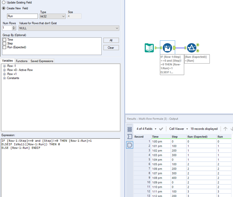The width and height of the screenshot is (233, 197).
Task: Expand Row +0 - Active Row node
Action: tap(4, 70)
